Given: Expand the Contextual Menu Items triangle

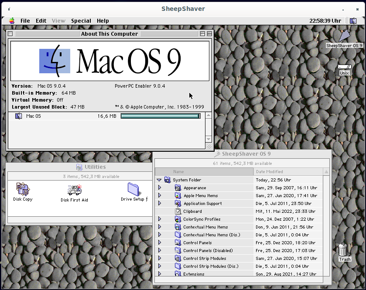Looking at the screenshot, I should click(160, 226).
